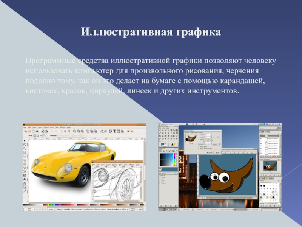Click the Cut scissors icon in Inkscape
Screen dimensions: 302x227
pos(65,131)
